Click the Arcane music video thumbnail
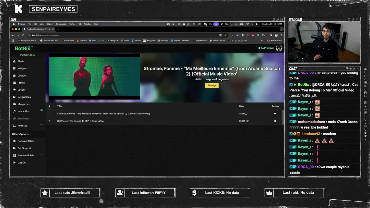Viewport: 370px width, 208px height. coord(95,76)
